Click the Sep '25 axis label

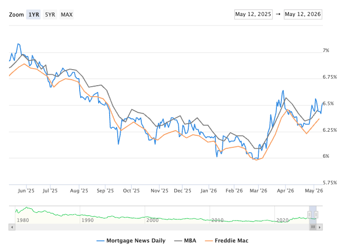[105, 190]
